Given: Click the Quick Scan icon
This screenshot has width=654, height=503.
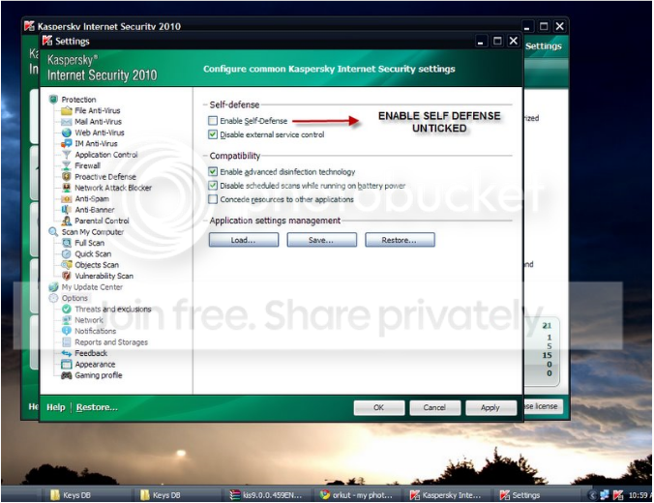Looking at the screenshot, I should pos(67,254).
